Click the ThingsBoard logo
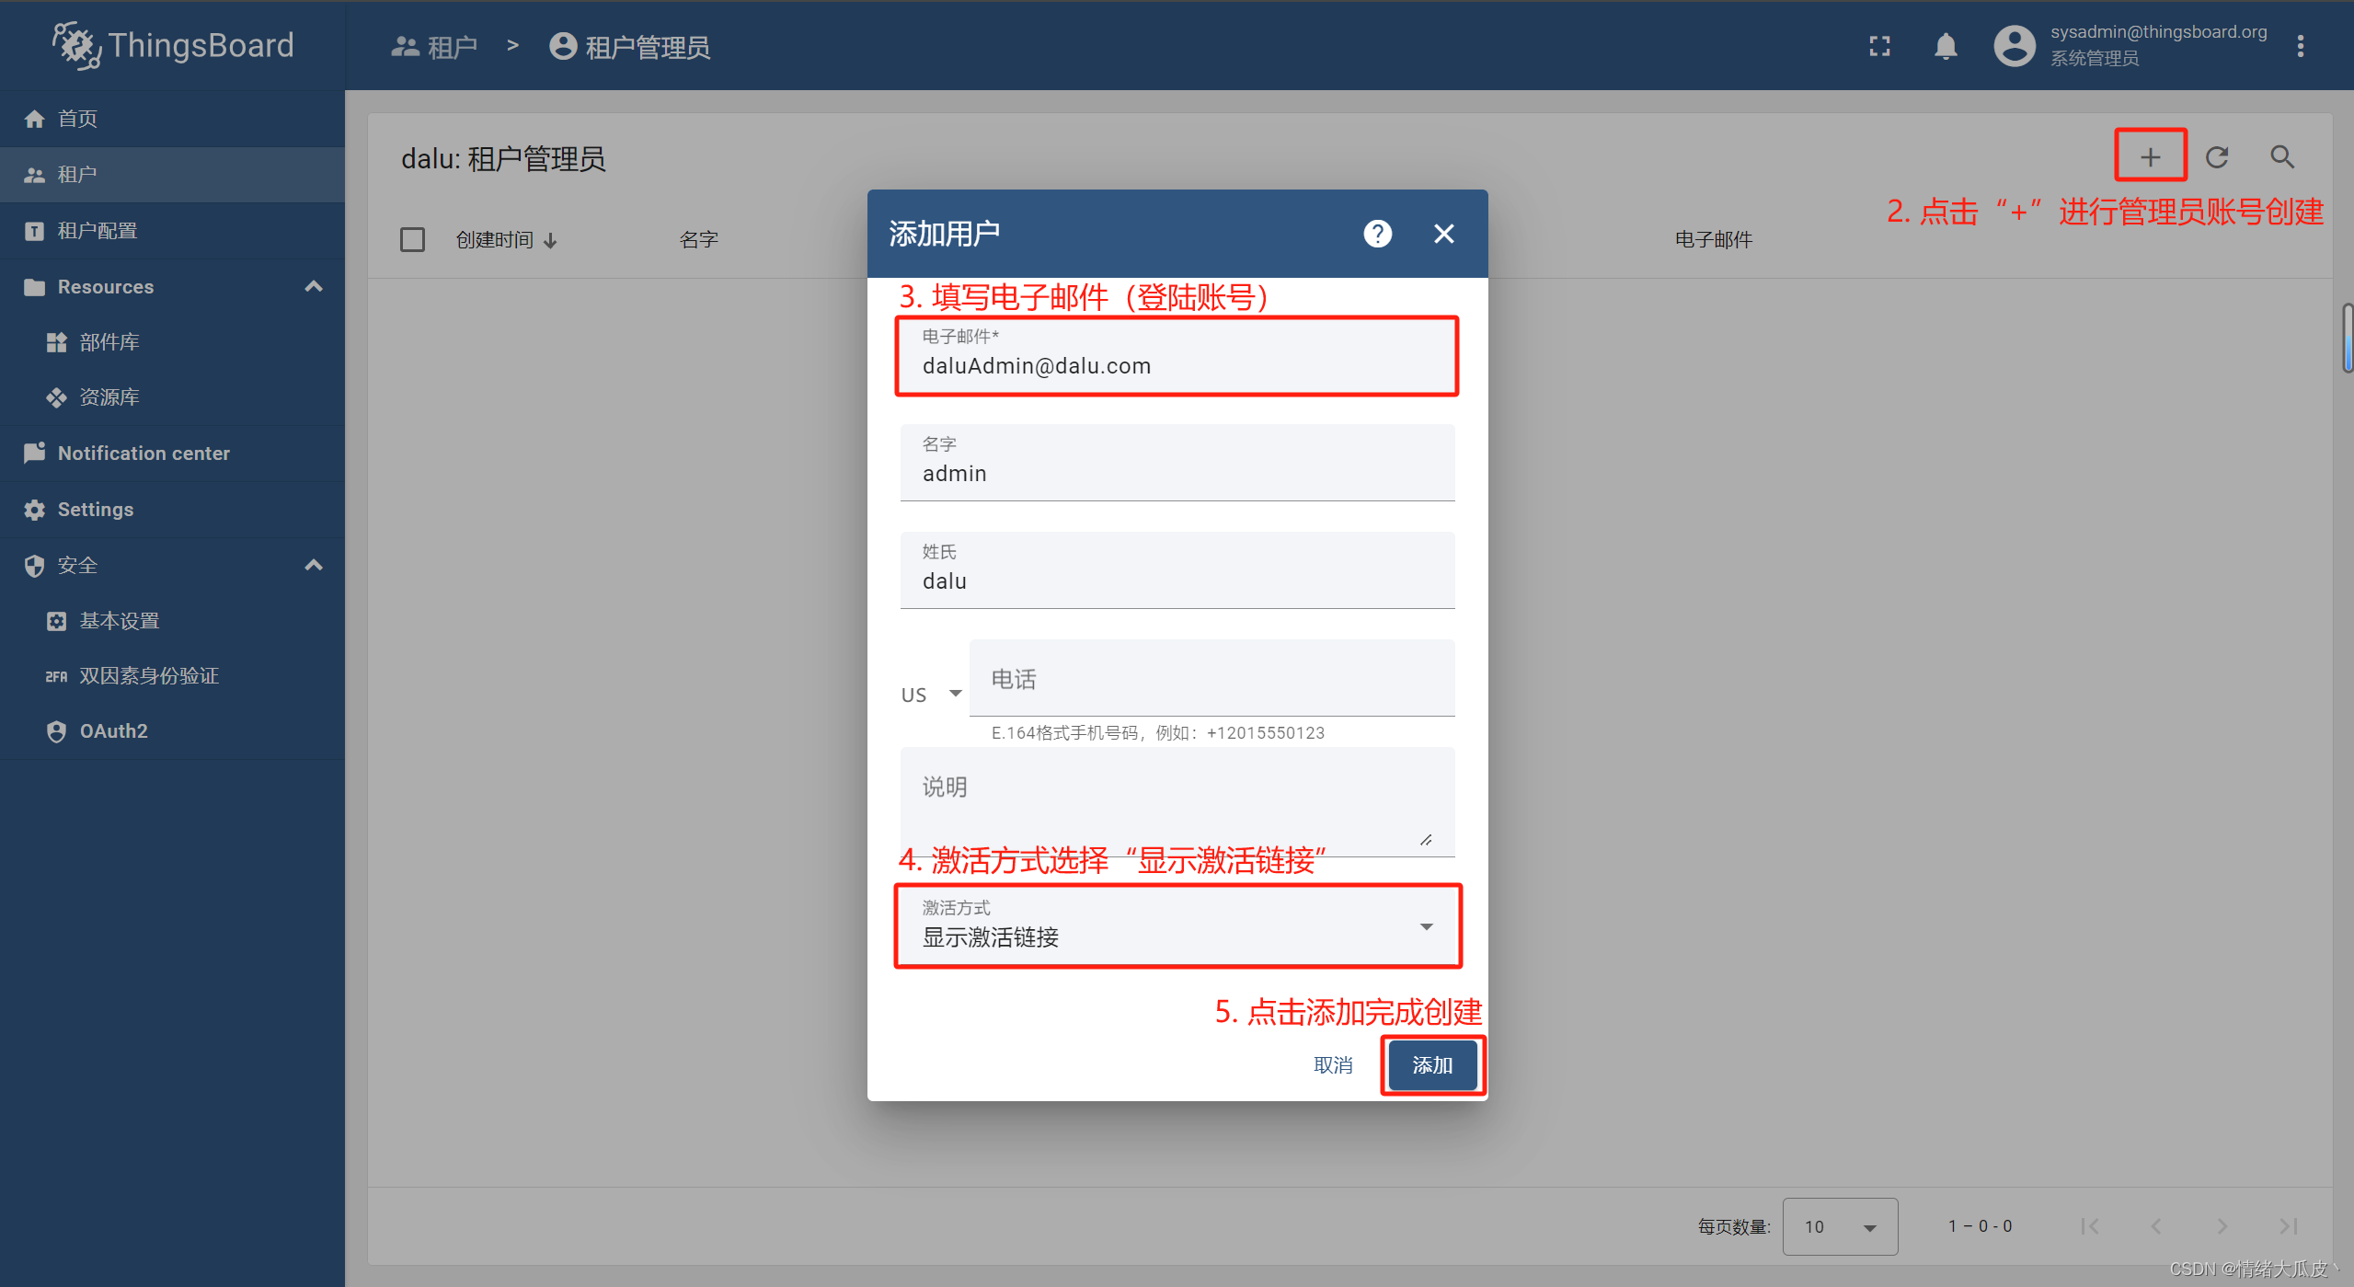This screenshot has height=1287, width=2354. click(x=173, y=45)
